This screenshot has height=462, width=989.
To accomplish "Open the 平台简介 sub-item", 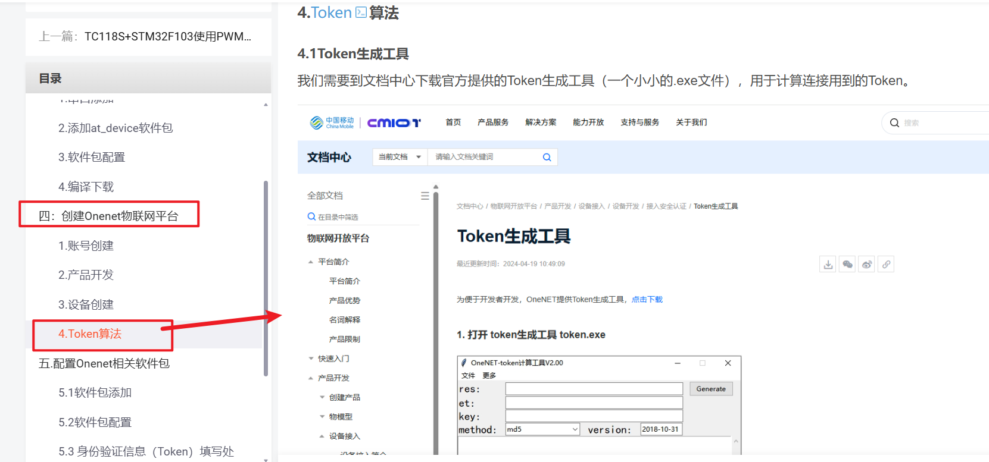I will 345,281.
